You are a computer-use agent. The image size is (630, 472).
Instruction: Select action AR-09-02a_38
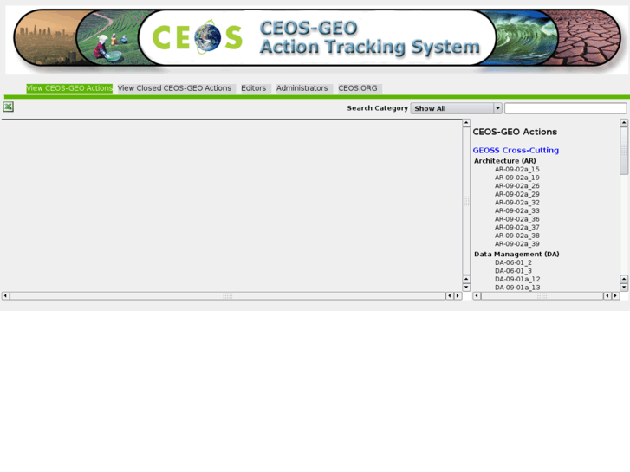click(517, 236)
